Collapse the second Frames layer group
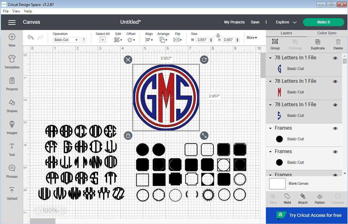Image resolution: width=348 pixels, height=224 pixels. 271,152
